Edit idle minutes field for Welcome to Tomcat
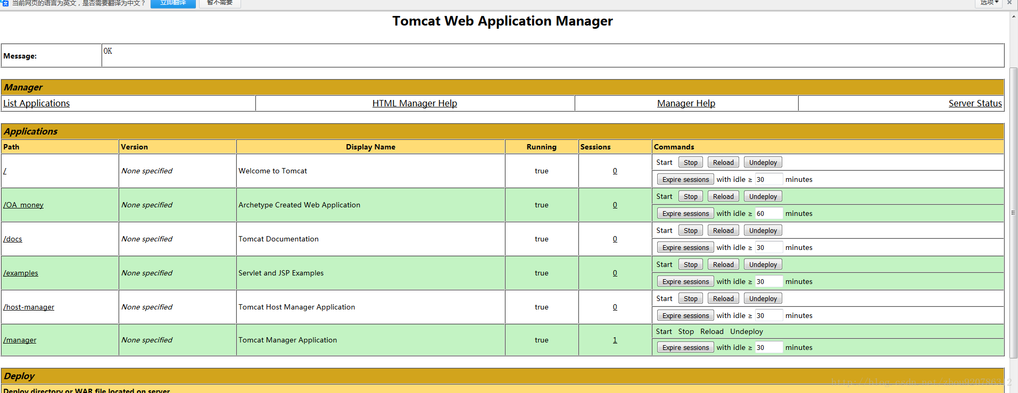 (x=769, y=179)
